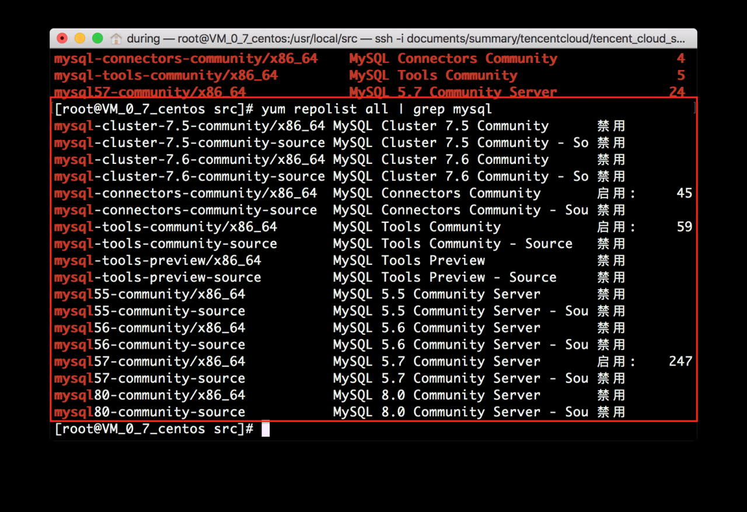Click the package count "247"

pos(680,362)
